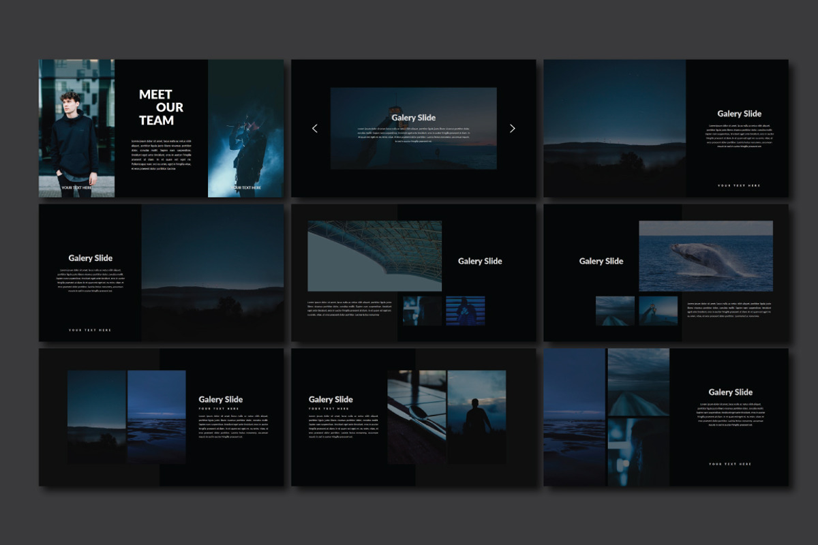The width and height of the screenshot is (818, 545).
Task: Select the tall shoreline photo on the bottom-right slide
Action: (575, 417)
